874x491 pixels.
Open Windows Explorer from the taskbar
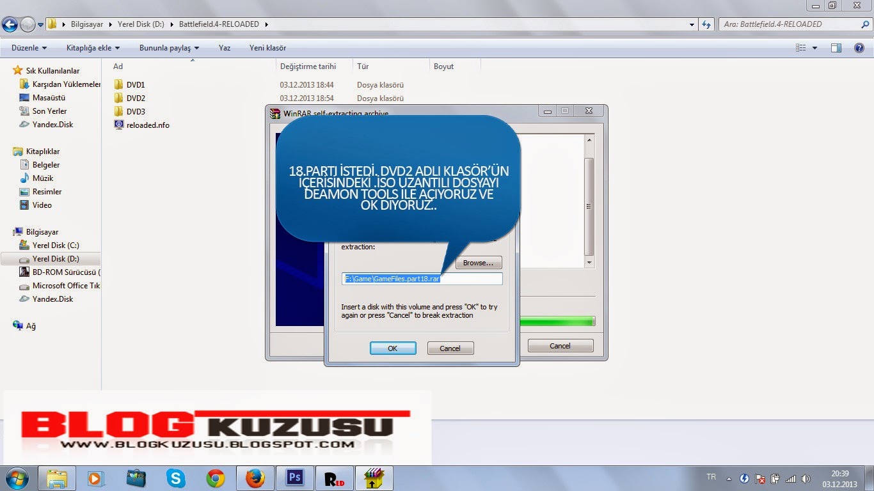[57, 478]
